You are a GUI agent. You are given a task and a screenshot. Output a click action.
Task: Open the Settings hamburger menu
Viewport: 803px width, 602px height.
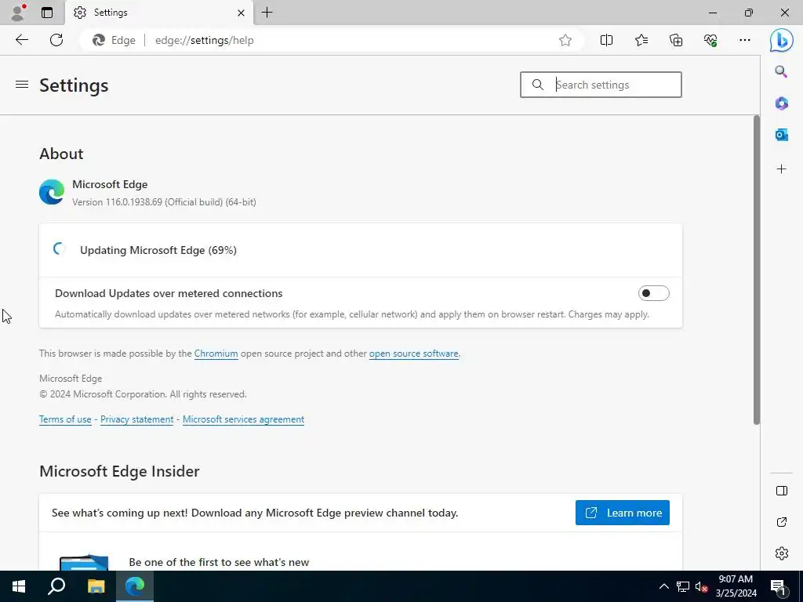click(22, 85)
